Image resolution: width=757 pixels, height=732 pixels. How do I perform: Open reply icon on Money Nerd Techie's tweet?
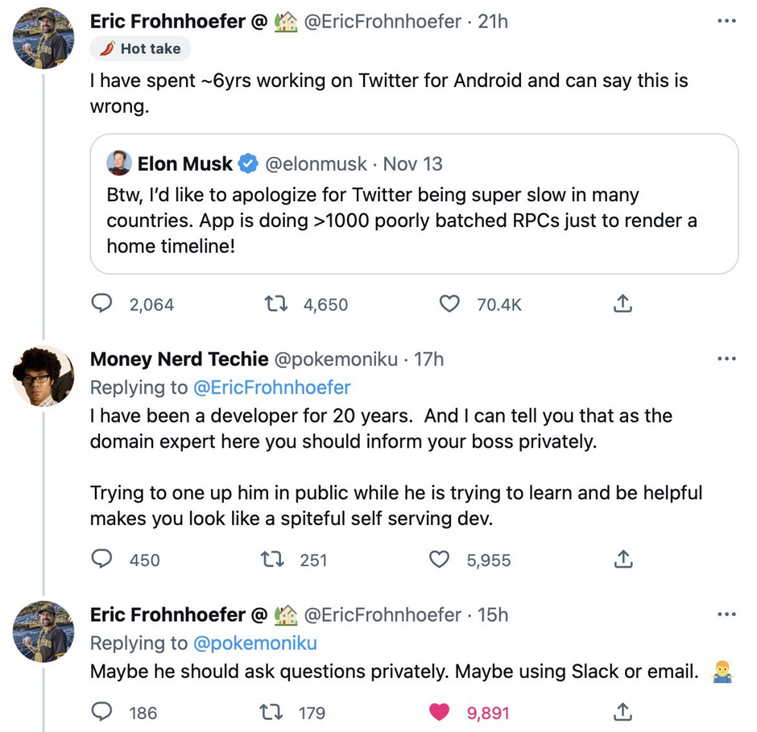[101, 559]
